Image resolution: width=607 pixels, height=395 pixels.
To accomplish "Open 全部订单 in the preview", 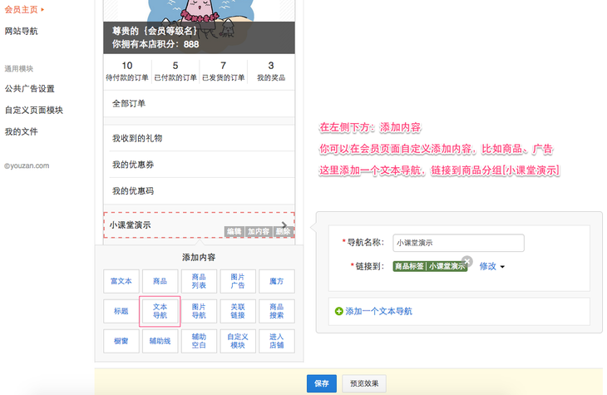I will [x=129, y=104].
